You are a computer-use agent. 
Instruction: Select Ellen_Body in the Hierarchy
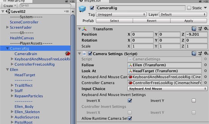[24, 107]
